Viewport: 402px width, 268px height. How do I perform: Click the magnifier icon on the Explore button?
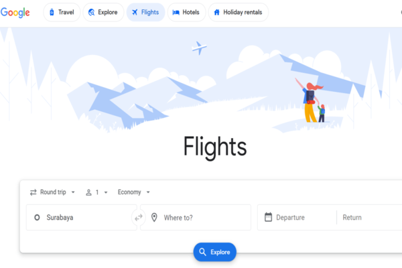[x=202, y=252]
